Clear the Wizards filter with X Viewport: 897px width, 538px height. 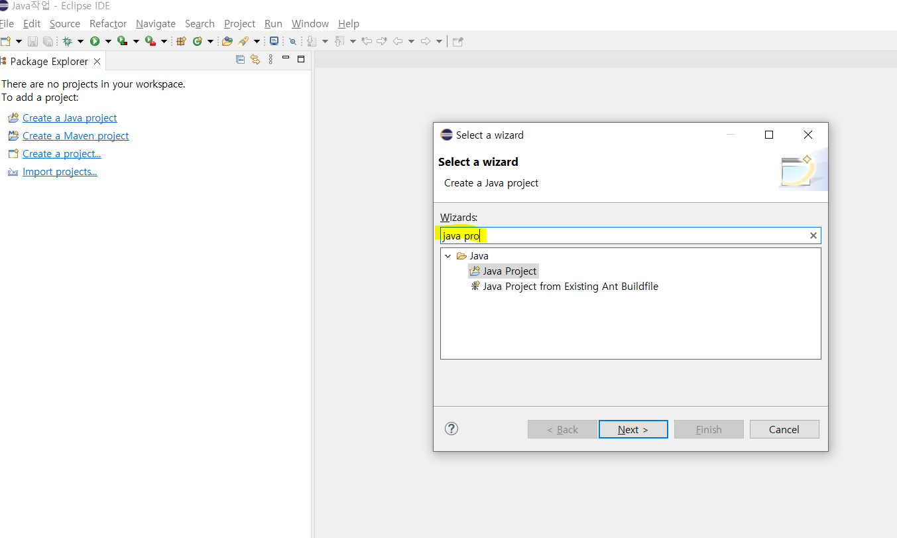[x=813, y=235]
